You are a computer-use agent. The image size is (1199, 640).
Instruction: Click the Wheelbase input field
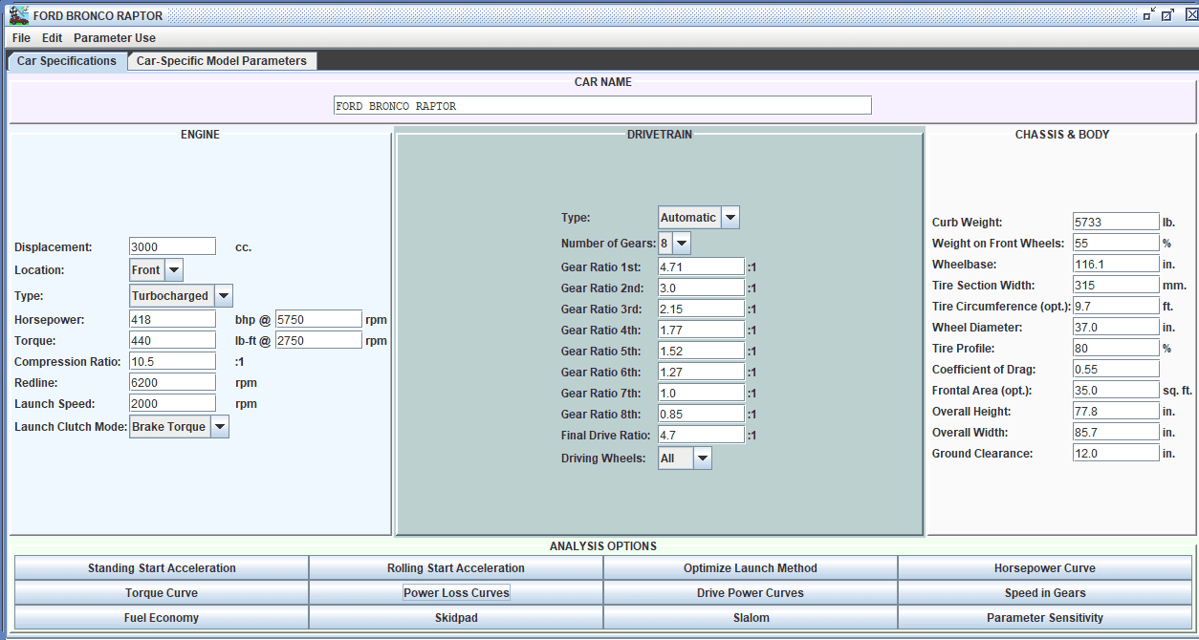[x=1116, y=264]
